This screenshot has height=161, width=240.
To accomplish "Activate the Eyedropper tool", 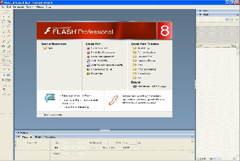I will point(4,51).
